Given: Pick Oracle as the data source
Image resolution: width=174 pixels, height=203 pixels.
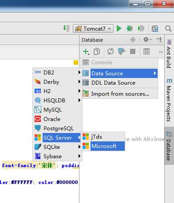Looking at the screenshot, I should pyautogui.click(x=57, y=119).
